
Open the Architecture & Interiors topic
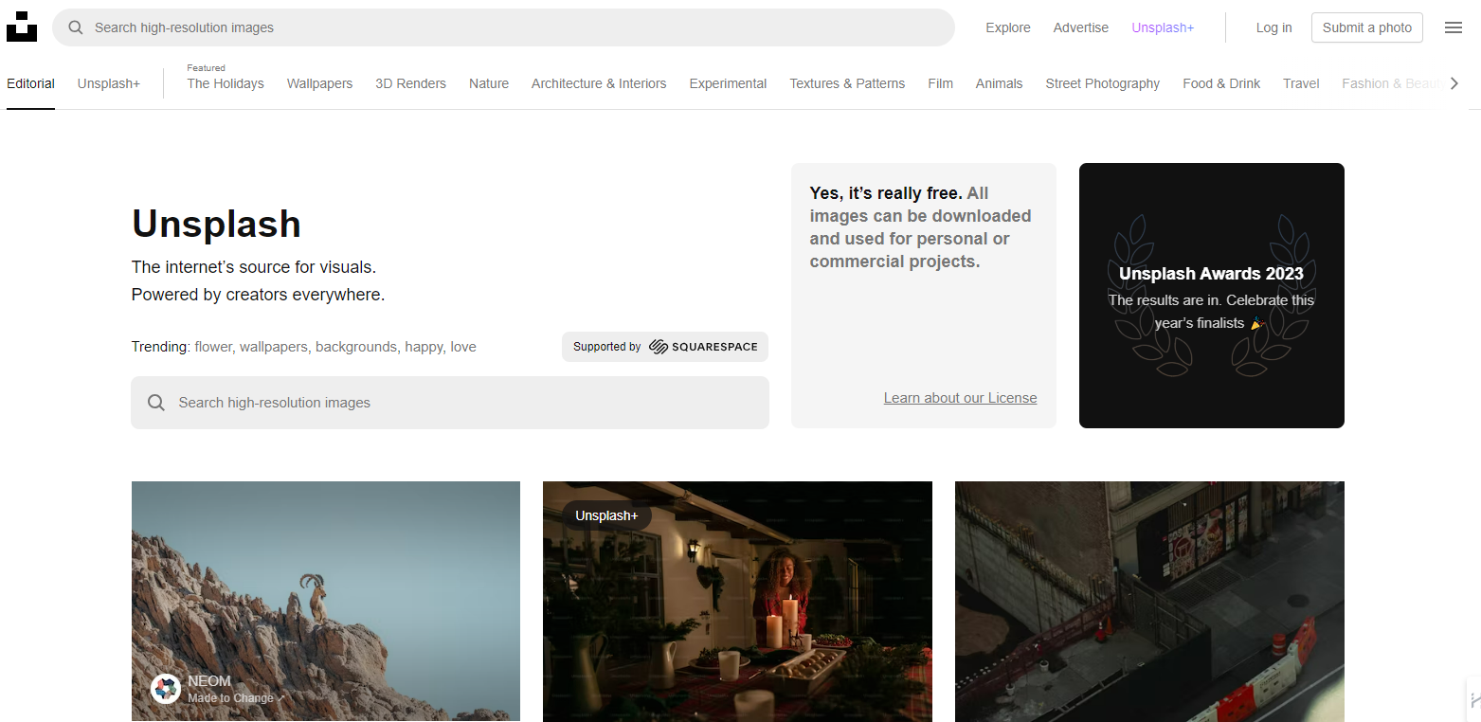[599, 83]
